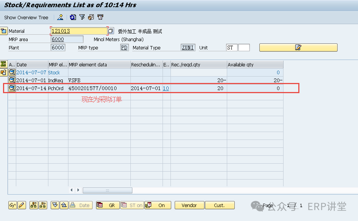Click the Cust. button
Viewport: 358px width, 221px height.
point(219,205)
